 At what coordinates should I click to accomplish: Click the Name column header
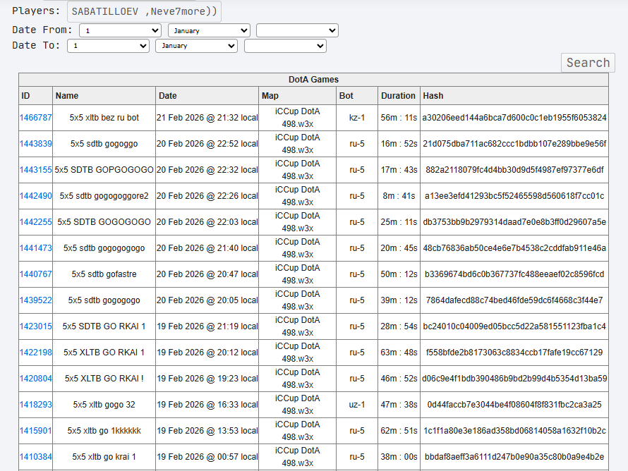(x=104, y=96)
